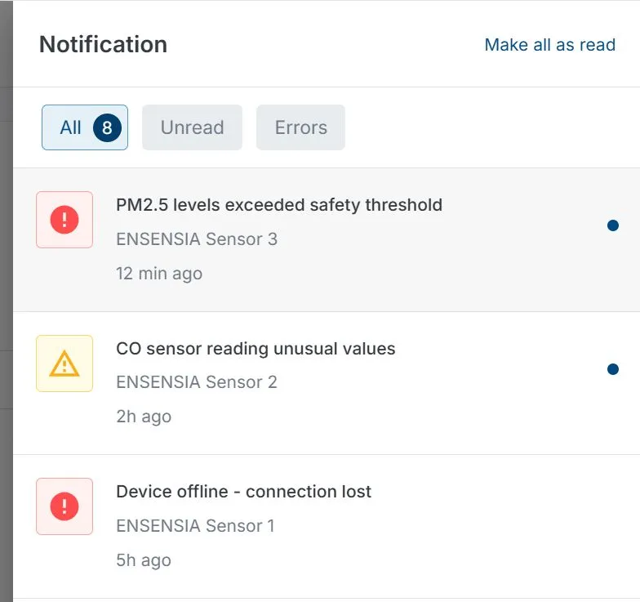Click the ENSENSIA Sensor 2 label
Image resolution: width=640 pixels, height=602 pixels.
click(x=197, y=382)
